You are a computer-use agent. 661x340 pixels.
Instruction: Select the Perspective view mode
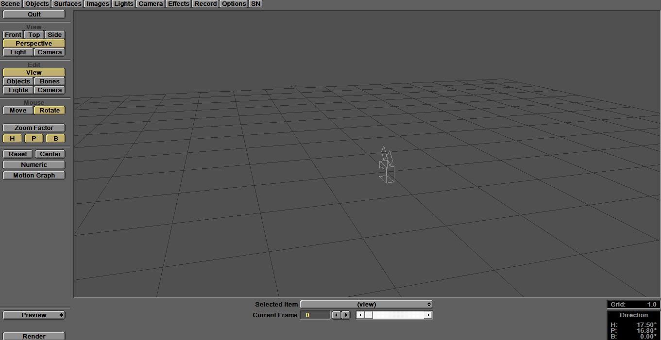point(34,44)
